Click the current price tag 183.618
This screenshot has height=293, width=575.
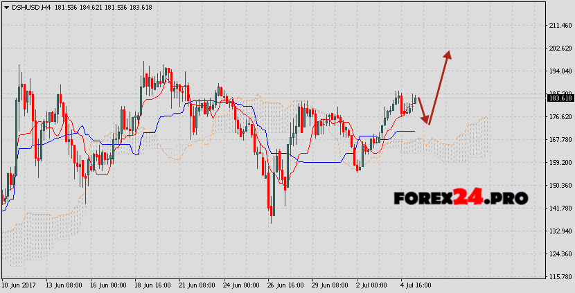click(x=560, y=98)
